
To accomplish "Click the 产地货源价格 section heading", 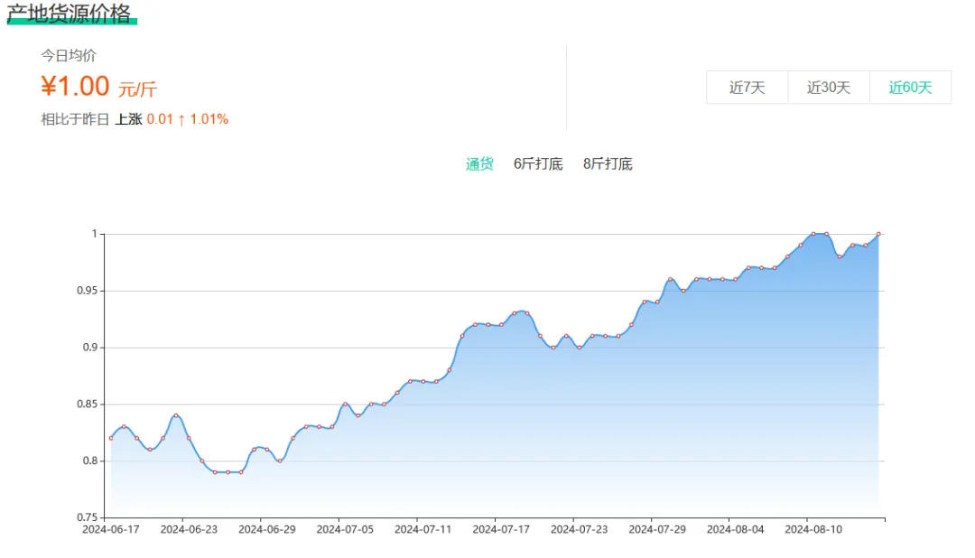I will 70,13.
